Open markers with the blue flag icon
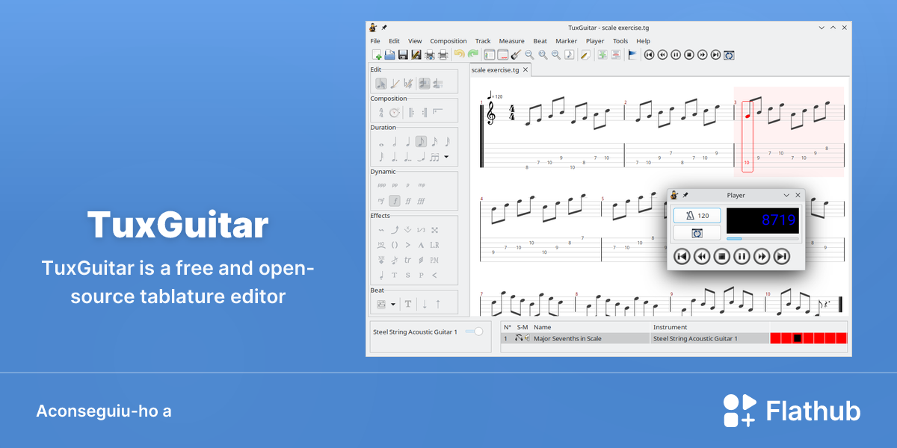 (x=632, y=55)
